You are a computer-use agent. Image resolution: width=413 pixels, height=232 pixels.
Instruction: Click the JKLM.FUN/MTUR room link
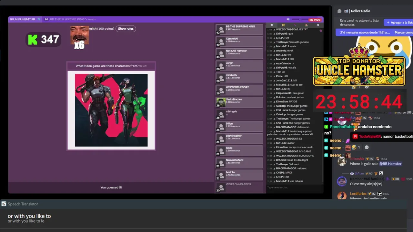coord(22,19)
